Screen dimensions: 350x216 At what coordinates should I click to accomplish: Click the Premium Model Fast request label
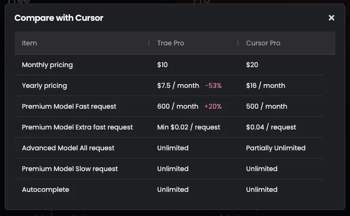click(69, 106)
